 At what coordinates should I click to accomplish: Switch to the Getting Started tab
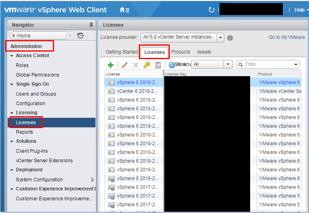[122, 52]
